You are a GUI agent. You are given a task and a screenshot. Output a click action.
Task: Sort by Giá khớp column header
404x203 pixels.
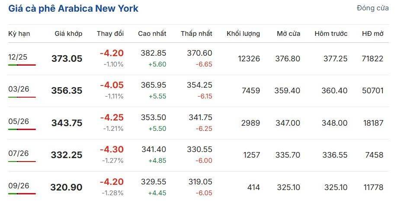(x=68, y=34)
